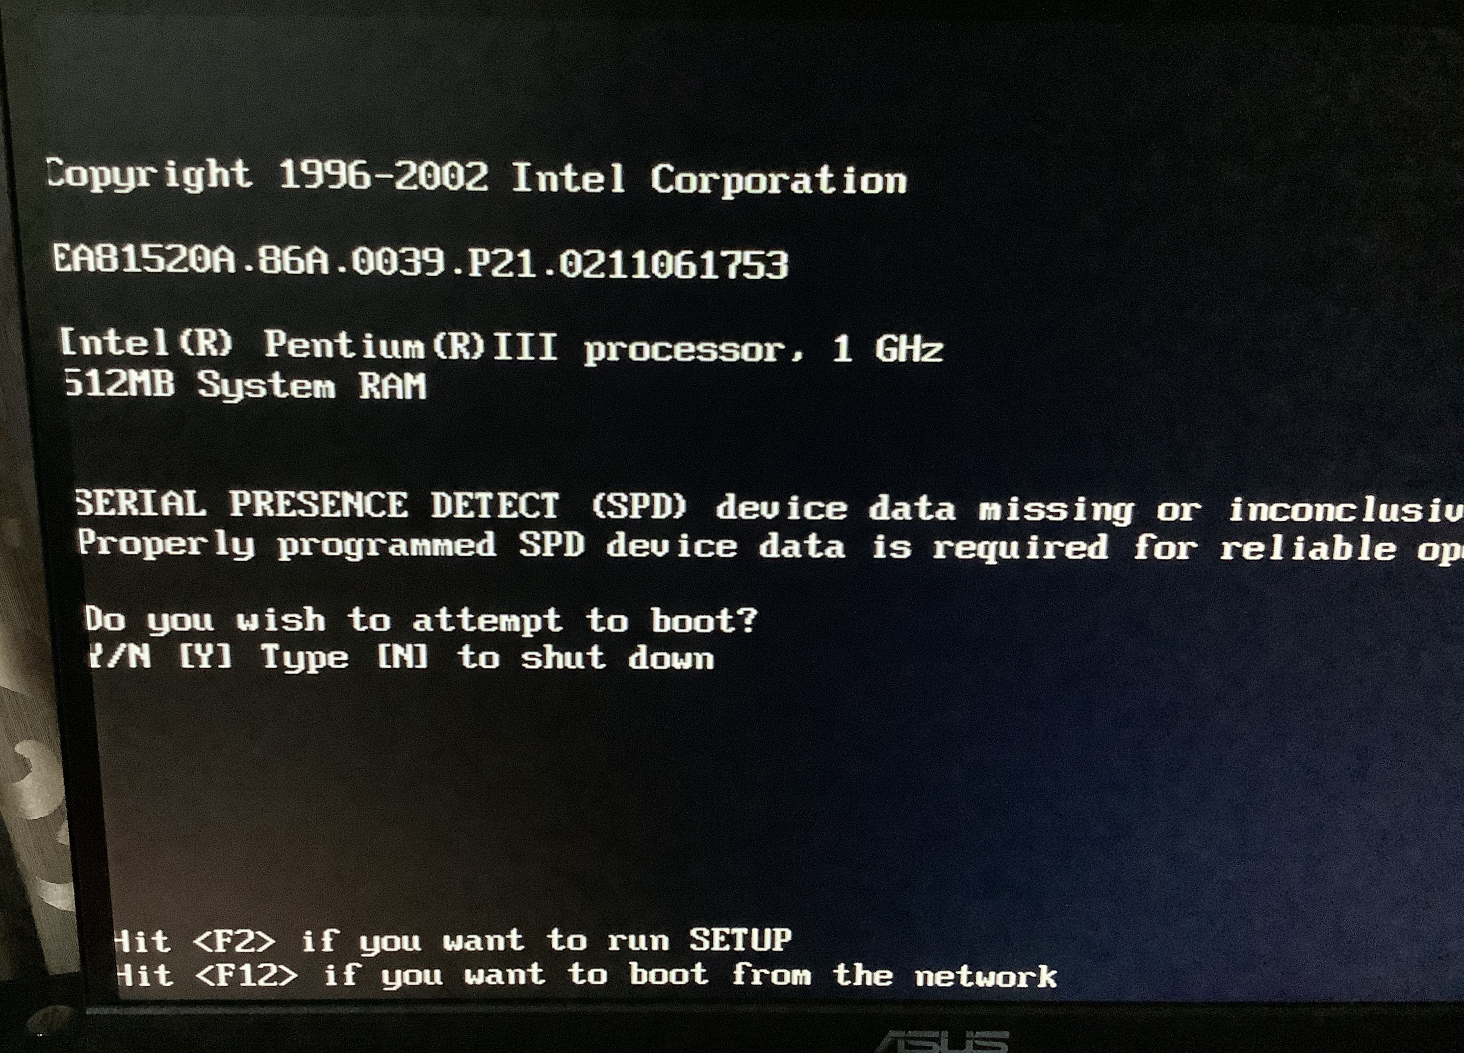The width and height of the screenshot is (1464, 1053).
Task: Click the ASUS logo on the monitor bezel
Action: (941, 1040)
